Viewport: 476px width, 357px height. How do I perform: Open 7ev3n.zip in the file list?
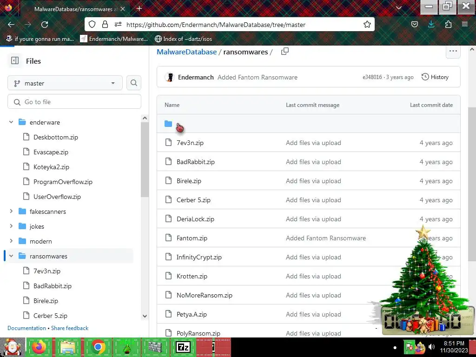[190, 143]
